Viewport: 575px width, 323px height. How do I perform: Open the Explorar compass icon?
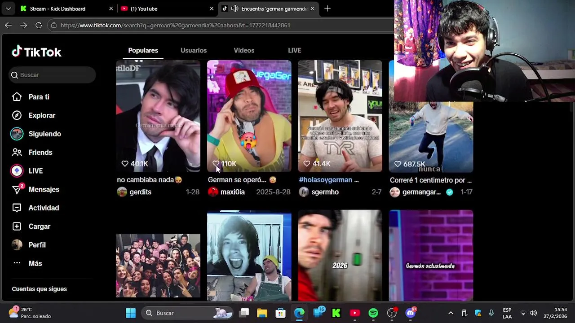(x=17, y=115)
